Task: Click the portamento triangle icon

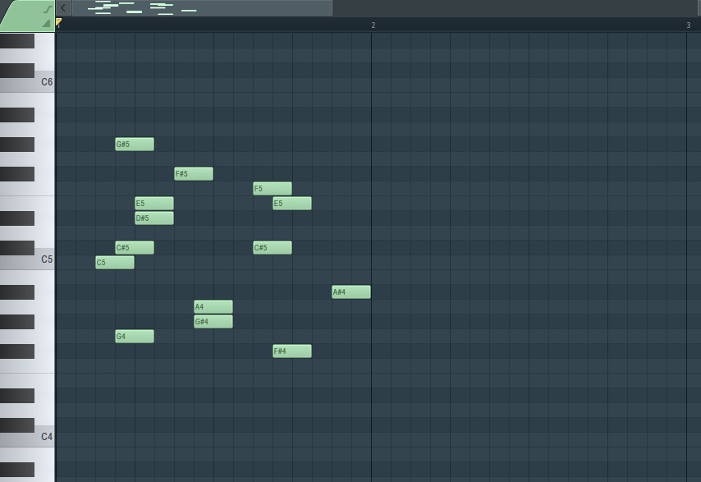Action: [x=47, y=23]
